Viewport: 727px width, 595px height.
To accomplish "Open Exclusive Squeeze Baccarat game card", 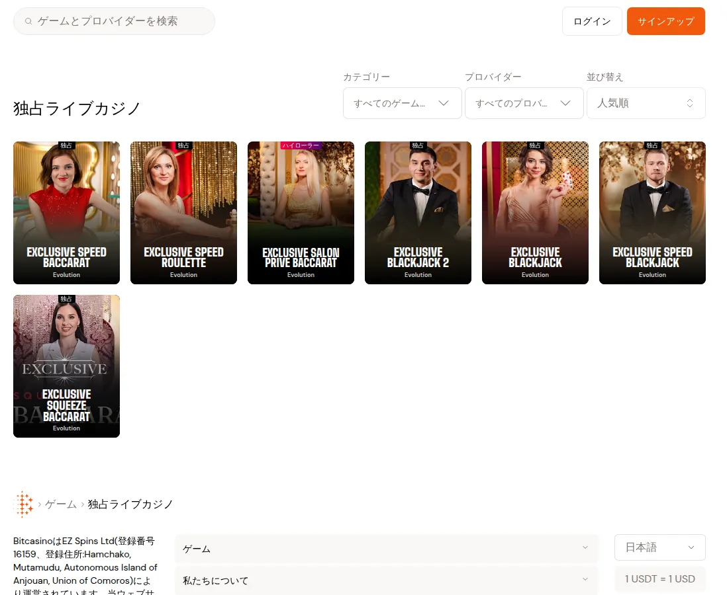I will coord(66,366).
